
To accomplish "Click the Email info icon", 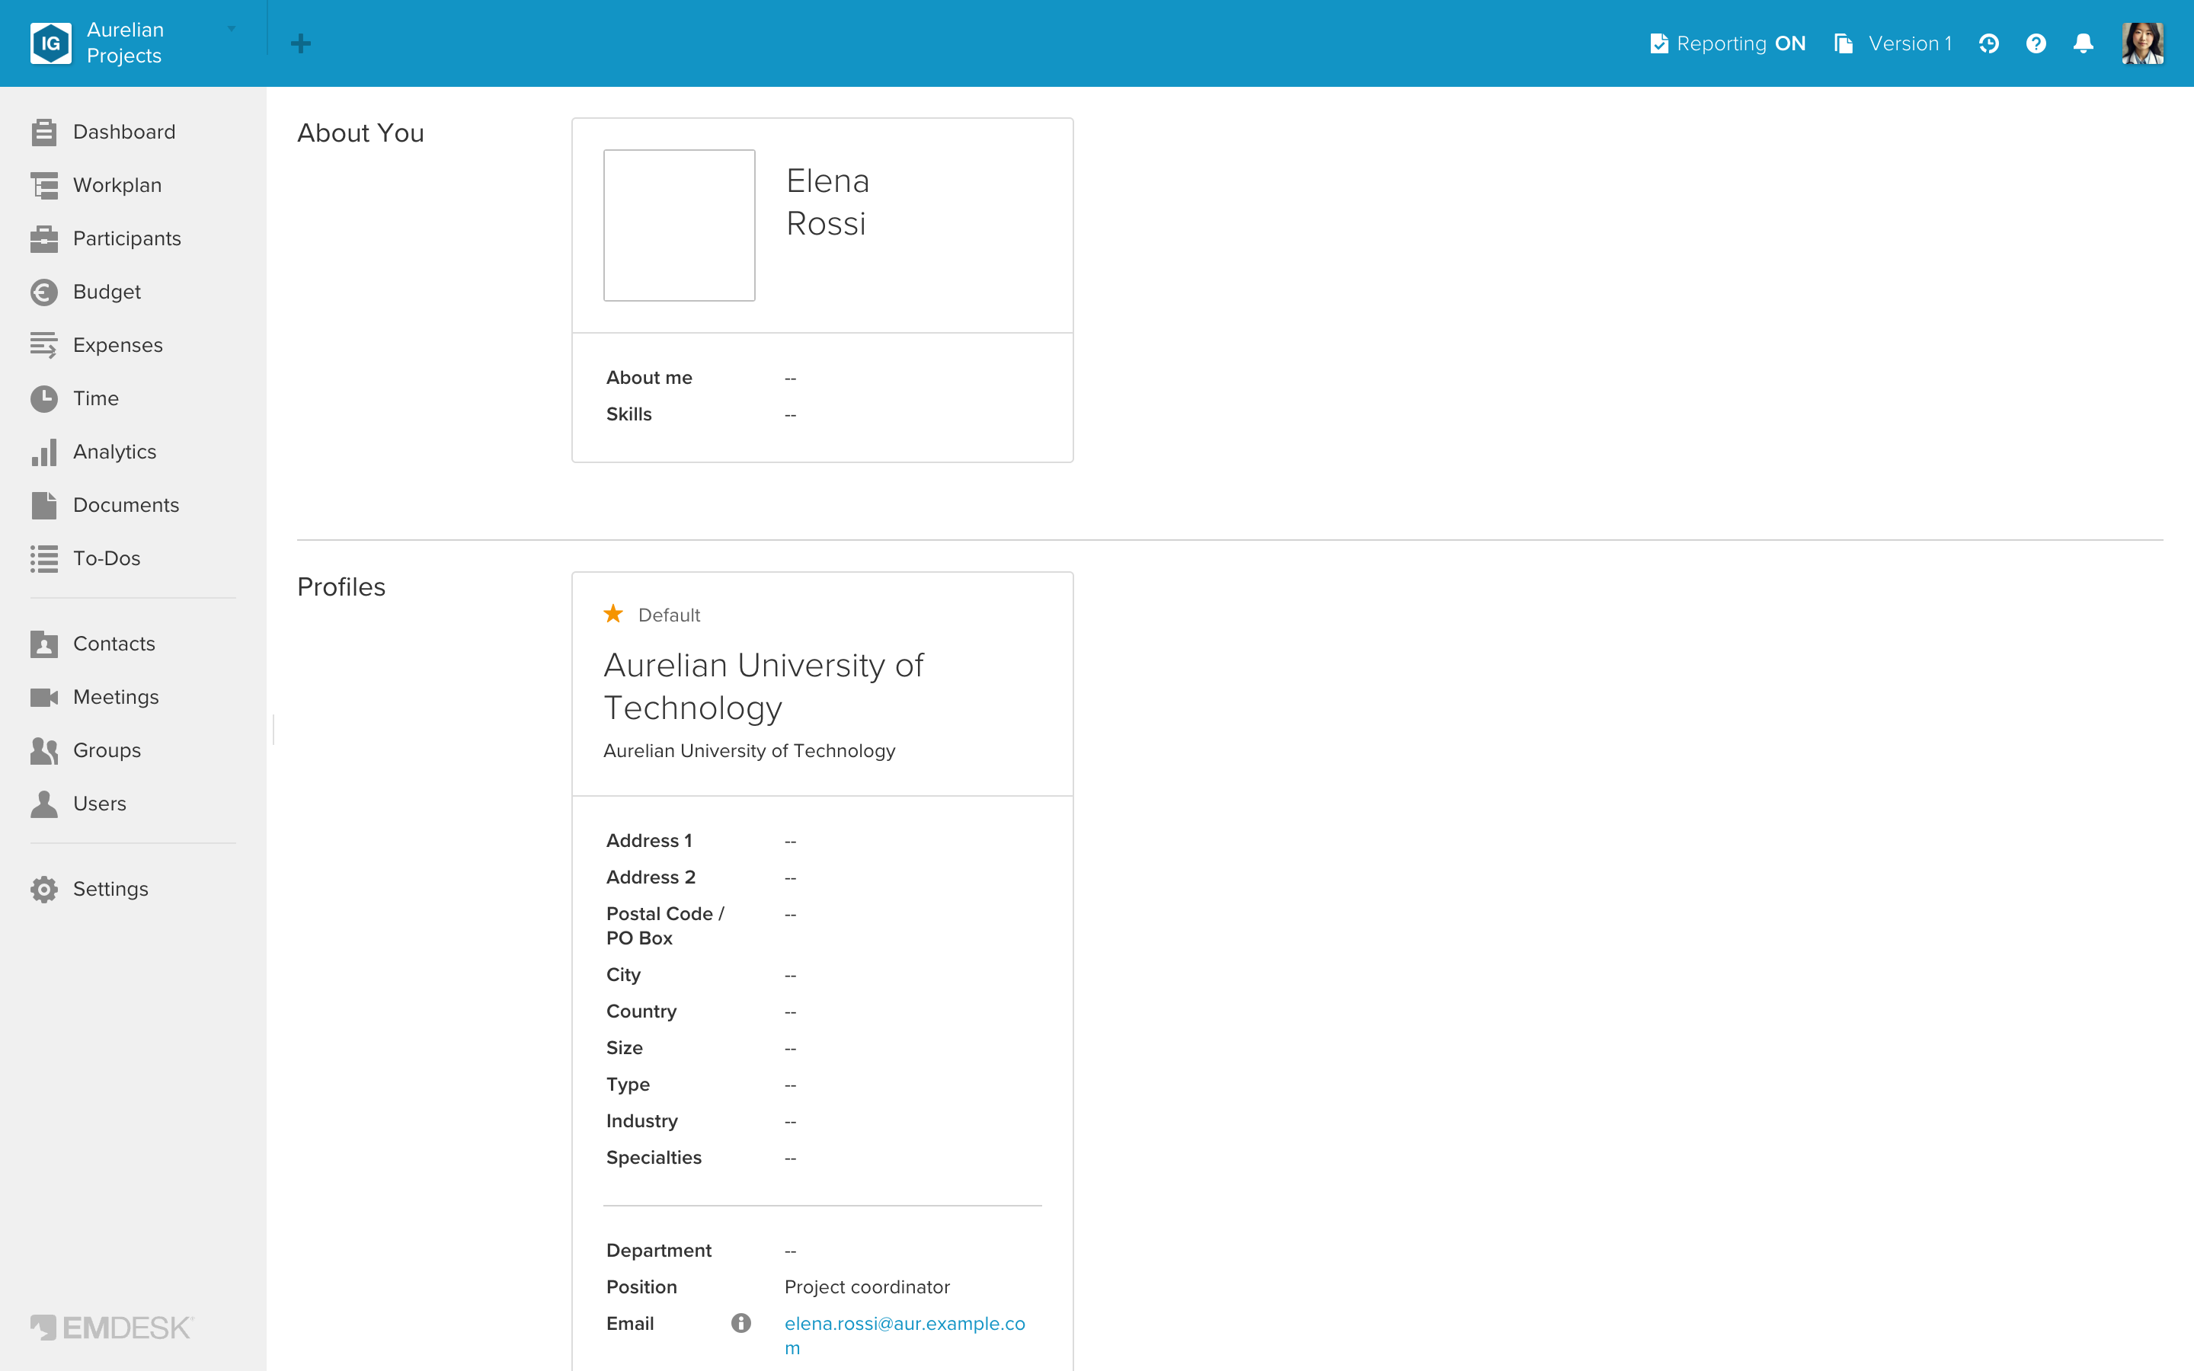I will click(740, 1323).
